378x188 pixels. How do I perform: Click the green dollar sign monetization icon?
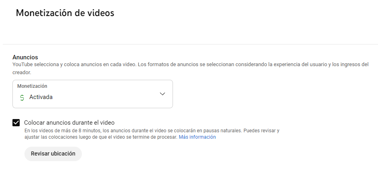click(x=22, y=97)
